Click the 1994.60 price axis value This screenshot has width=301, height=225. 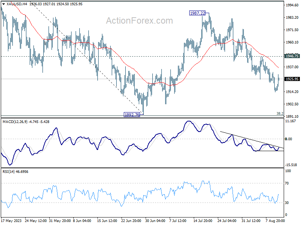pyautogui.click(x=292, y=5)
